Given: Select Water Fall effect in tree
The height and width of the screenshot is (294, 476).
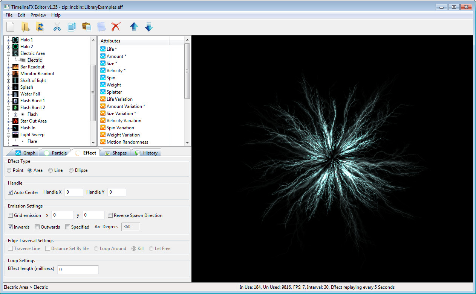Looking at the screenshot, I should pyautogui.click(x=30, y=94).
